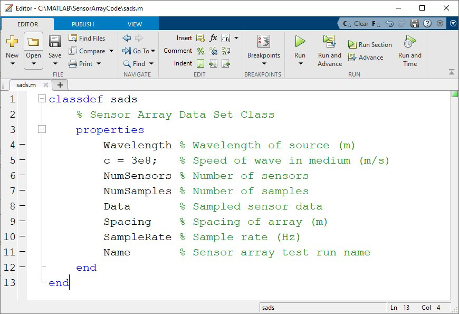
Task: Click the Undo icon in the quick access toolbar
Action: (389, 24)
